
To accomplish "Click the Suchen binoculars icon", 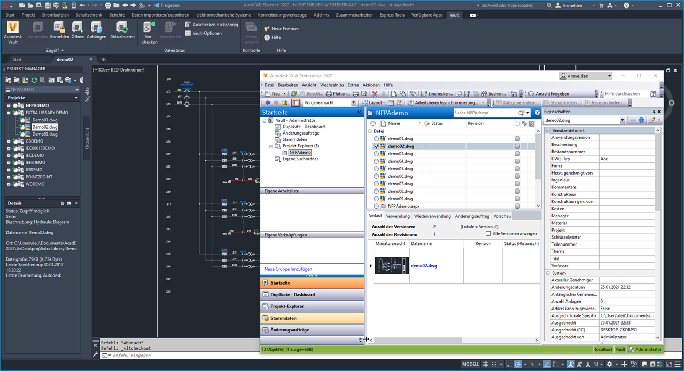I will 485,93.
